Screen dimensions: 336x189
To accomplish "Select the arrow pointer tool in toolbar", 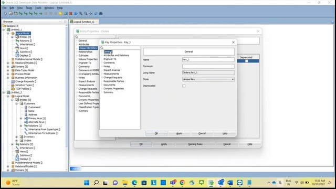I will click(x=5, y=14).
